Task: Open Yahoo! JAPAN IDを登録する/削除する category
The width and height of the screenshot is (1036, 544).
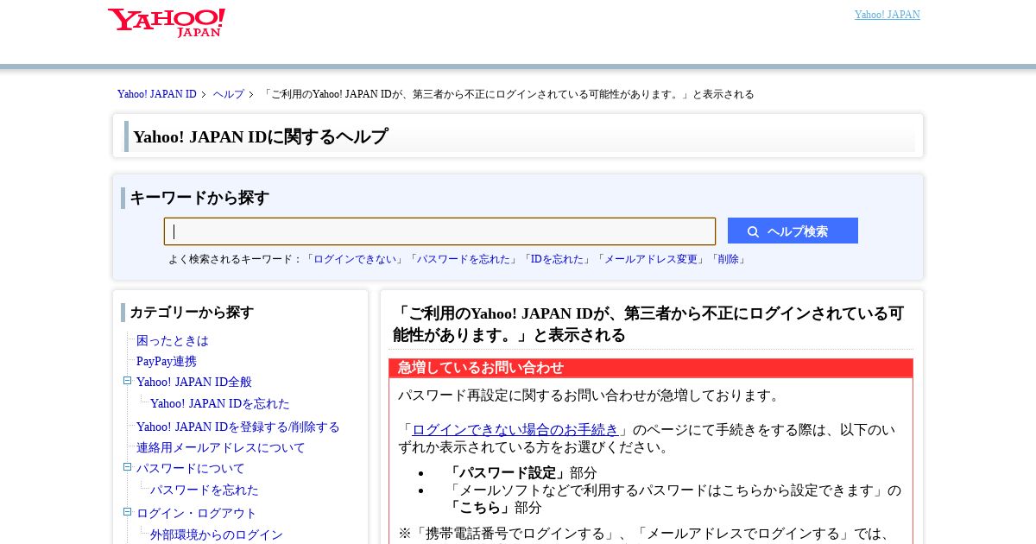Action: pyautogui.click(x=238, y=427)
